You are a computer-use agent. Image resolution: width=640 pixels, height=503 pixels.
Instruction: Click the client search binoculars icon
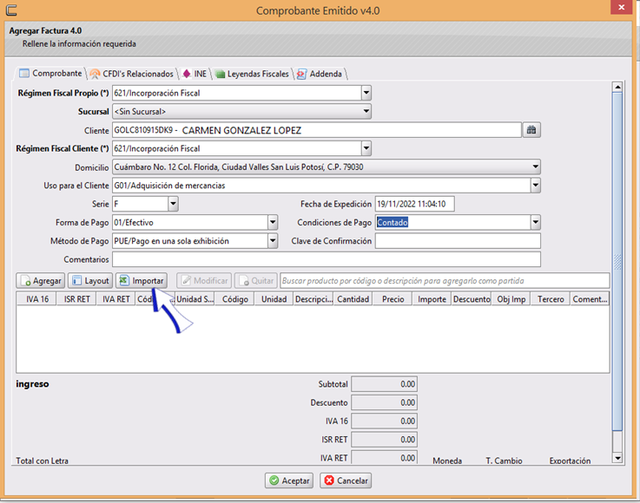click(531, 130)
